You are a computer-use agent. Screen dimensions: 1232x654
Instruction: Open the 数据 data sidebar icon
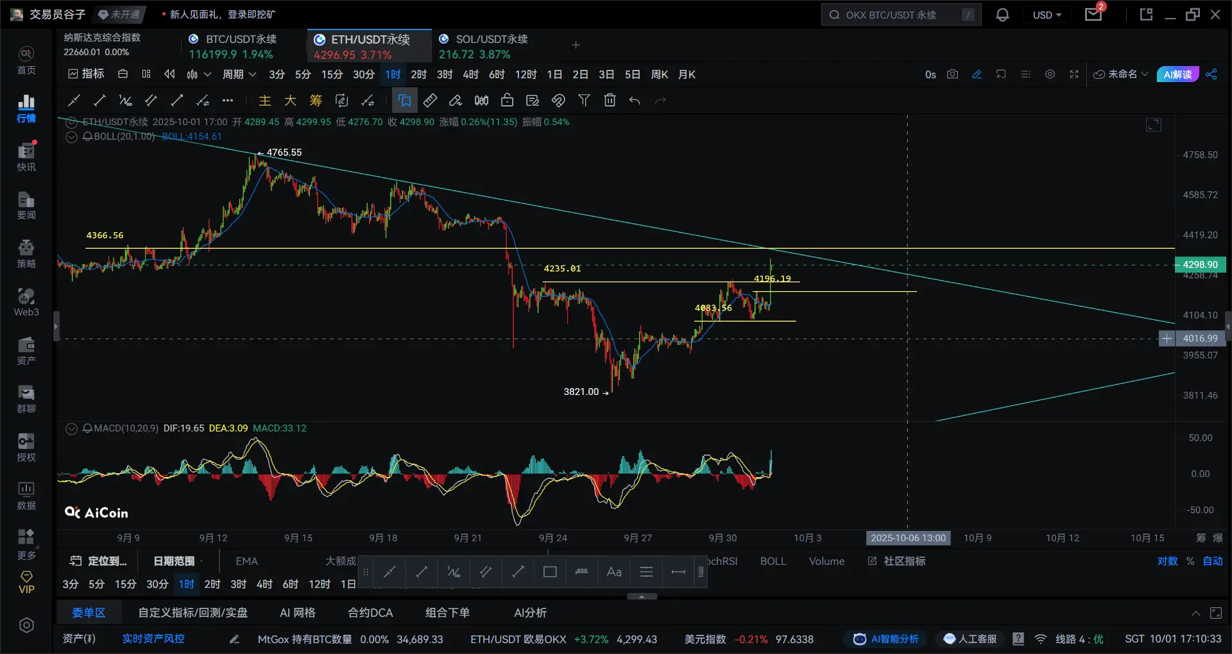click(26, 496)
